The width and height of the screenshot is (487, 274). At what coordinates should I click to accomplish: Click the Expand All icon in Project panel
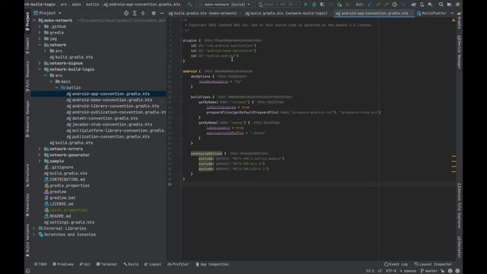point(135,14)
